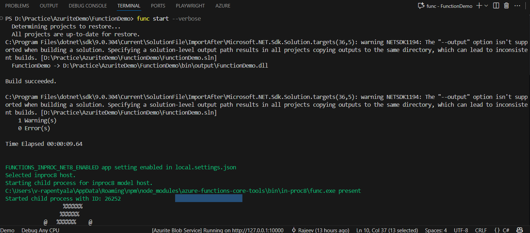Click the UTF-8 encoding indicator
This screenshot has width=530, height=233.
pyautogui.click(x=461, y=230)
